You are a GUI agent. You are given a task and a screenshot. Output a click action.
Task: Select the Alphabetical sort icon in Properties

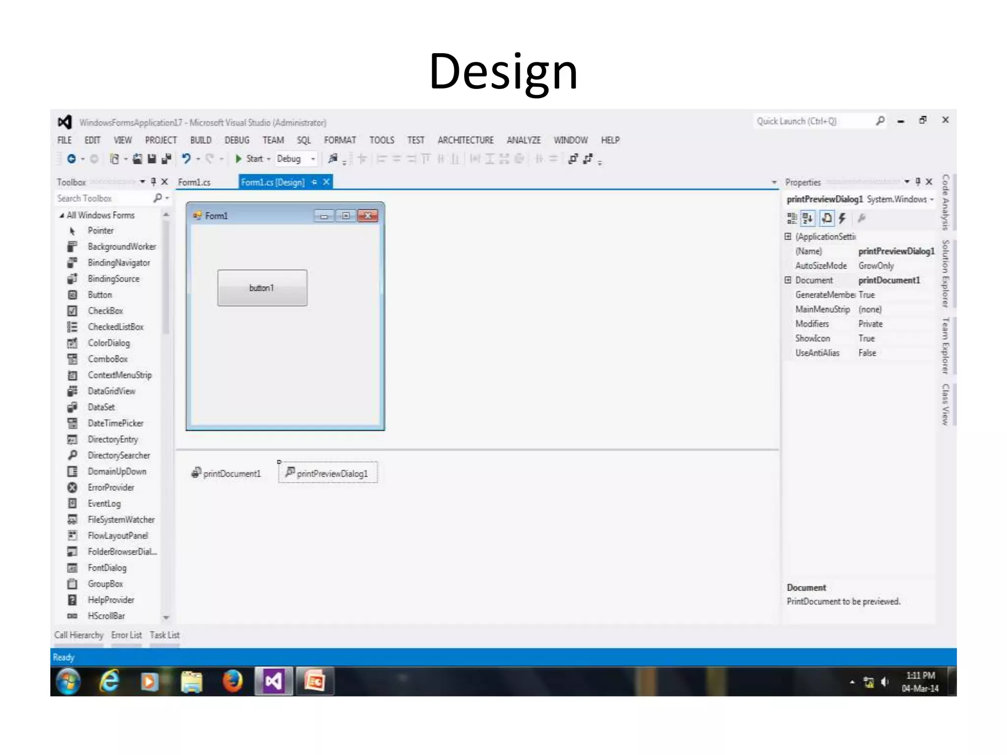807,218
